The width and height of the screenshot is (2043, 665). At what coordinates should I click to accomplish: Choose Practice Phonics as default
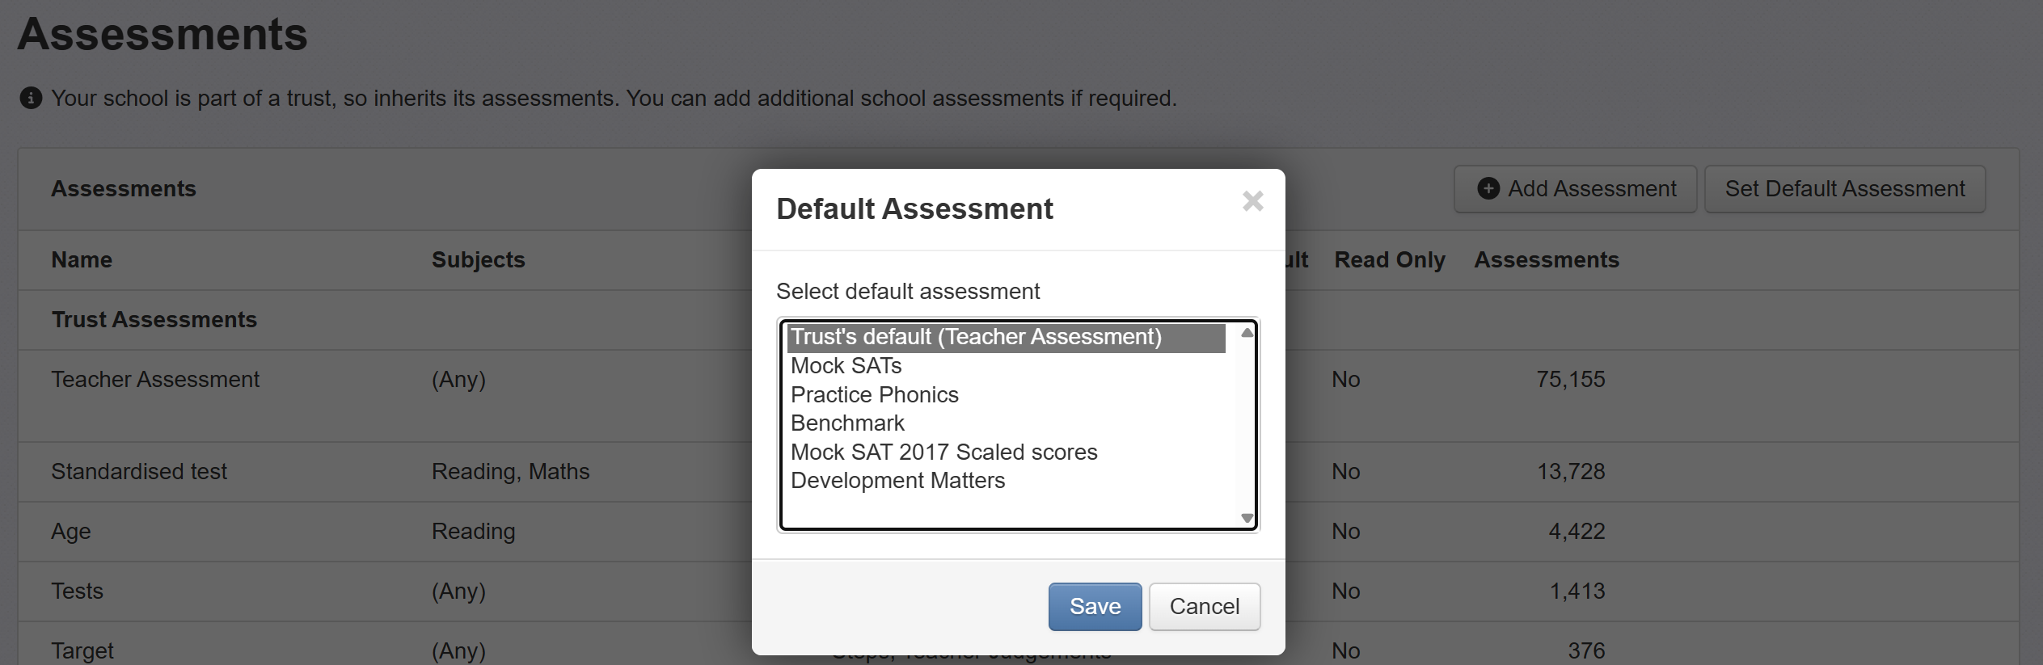874,395
